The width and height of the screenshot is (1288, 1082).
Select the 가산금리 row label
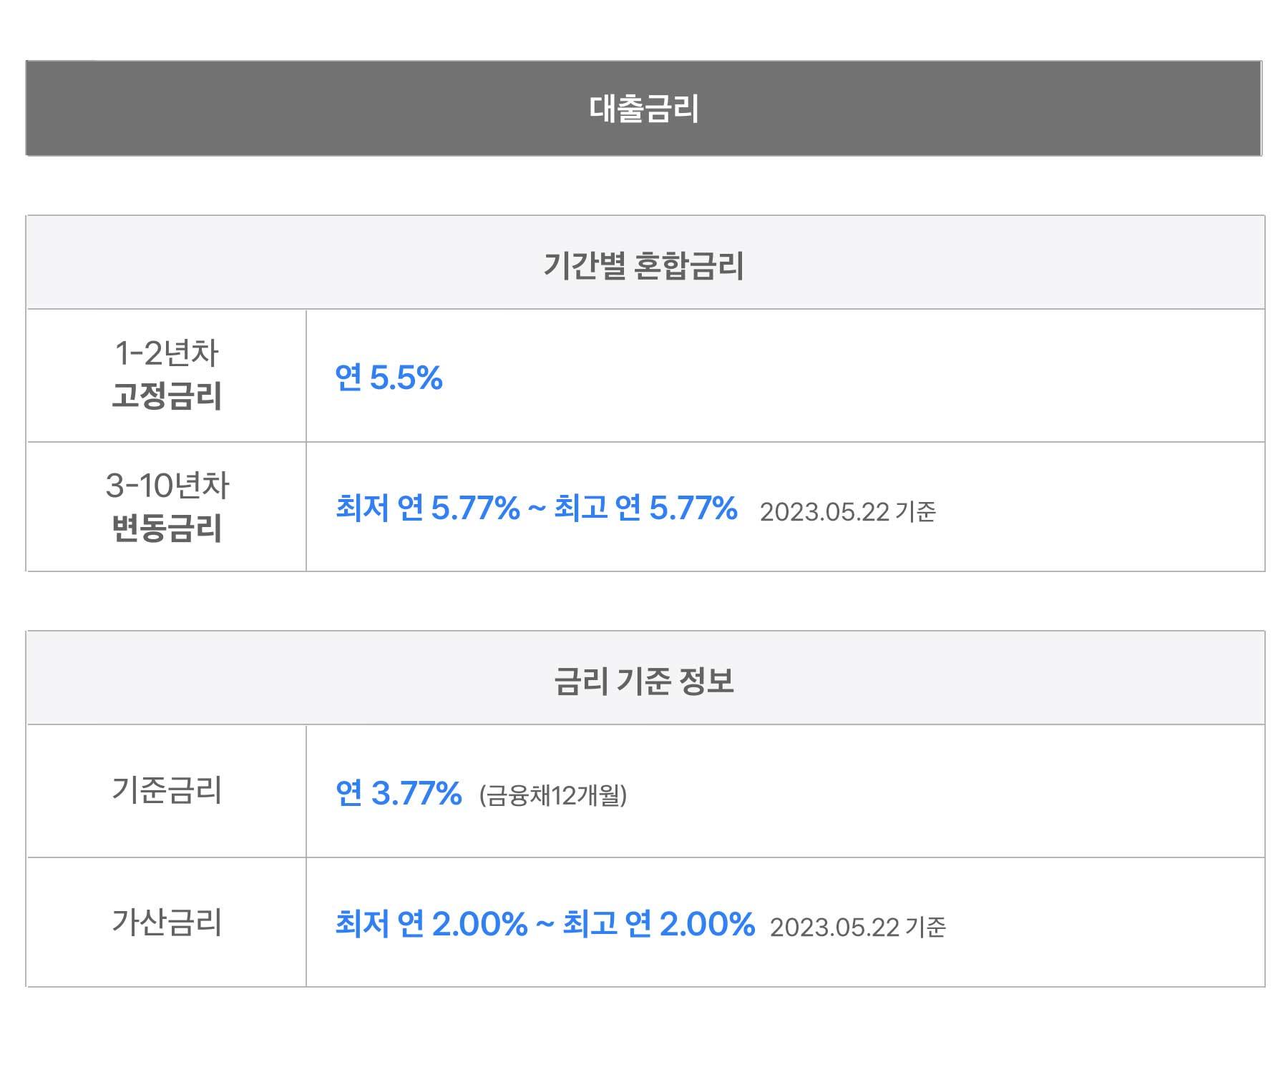point(167,922)
